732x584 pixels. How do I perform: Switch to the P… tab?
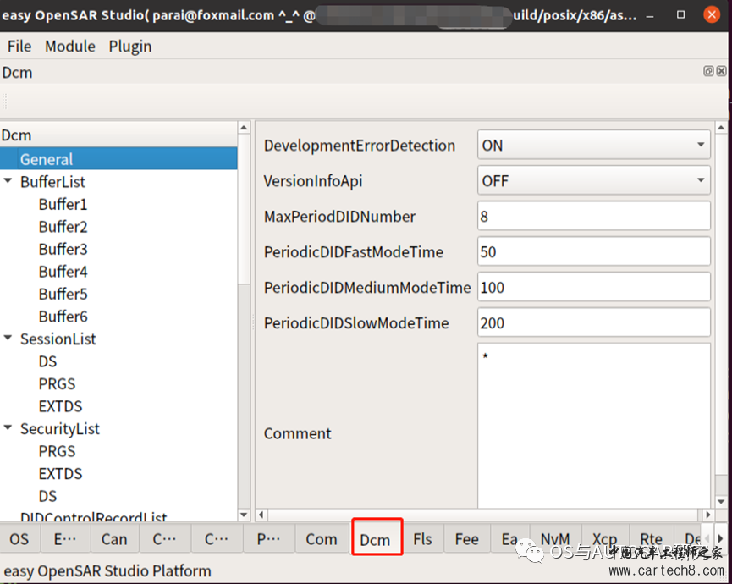(268, 539)
